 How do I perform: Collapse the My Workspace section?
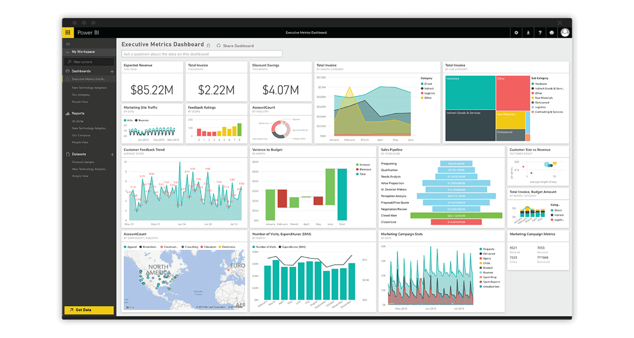(x=67, y=51)
